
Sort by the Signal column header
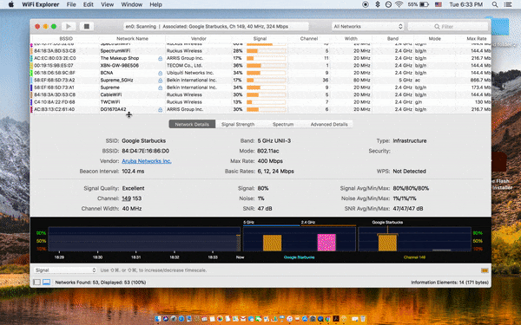(260, 39)
